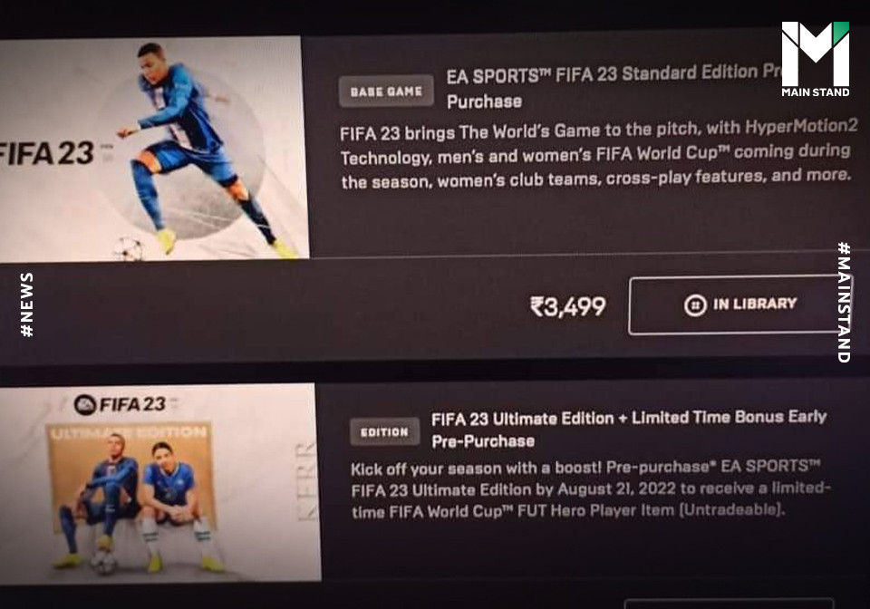The height and width of the screenshot is (609, 870).
Task: Click the partially visible button below Ultimate Edition
Action: pos(729,604)
